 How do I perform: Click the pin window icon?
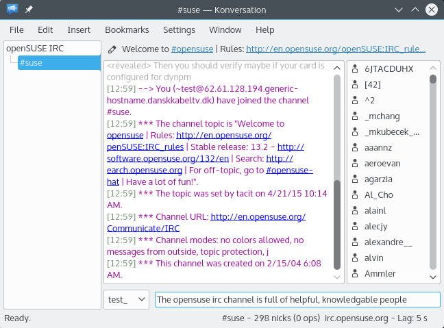pyautogui.click(x=29, y=10)
